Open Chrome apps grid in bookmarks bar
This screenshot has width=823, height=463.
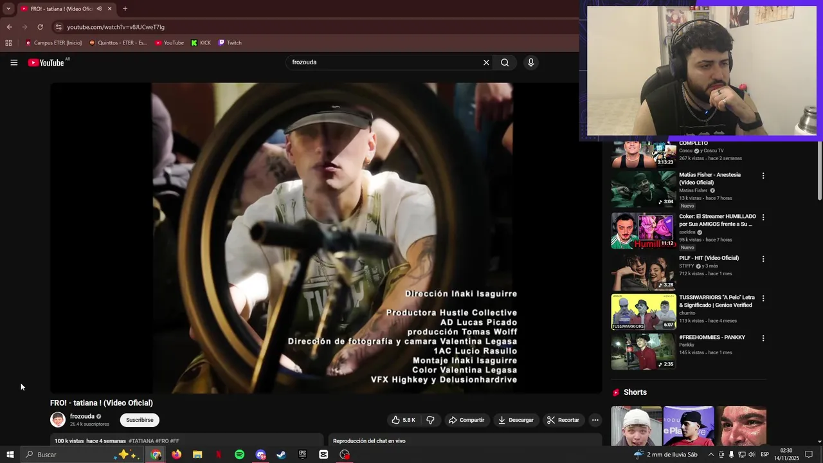click(x=8, y=43)
